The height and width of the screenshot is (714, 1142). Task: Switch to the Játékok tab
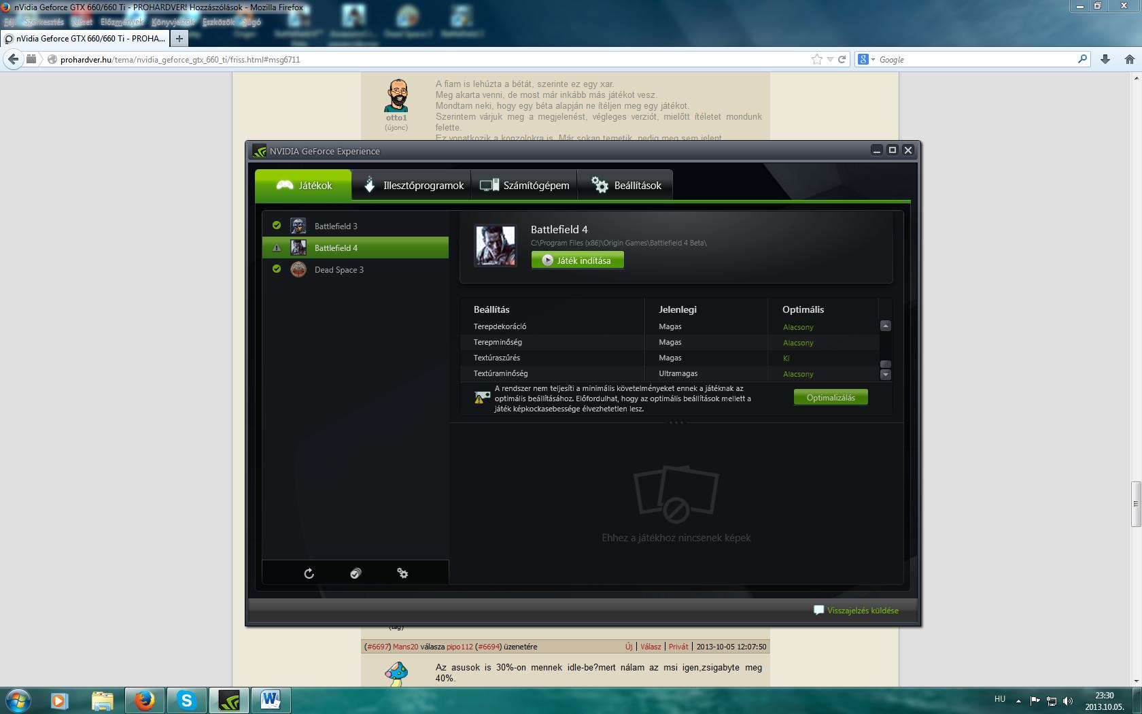tap(303, 185)
